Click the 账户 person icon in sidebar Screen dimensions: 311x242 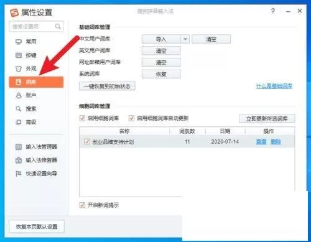click(19, 95)
